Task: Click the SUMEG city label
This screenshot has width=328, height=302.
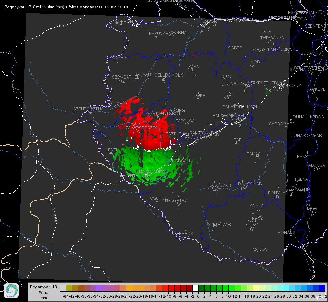Action: 177,110
